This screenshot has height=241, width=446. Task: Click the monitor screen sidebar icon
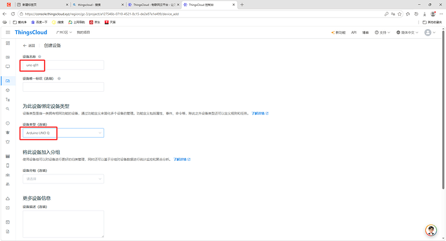coord(8,67)
